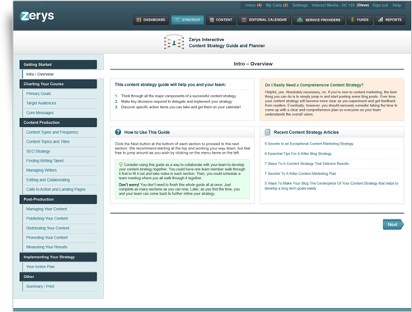Click the document icon beside Recent Content Strategy Articles
Image resolution: width=412 pixels, height=312 pixels.
(x=267, y=132)
